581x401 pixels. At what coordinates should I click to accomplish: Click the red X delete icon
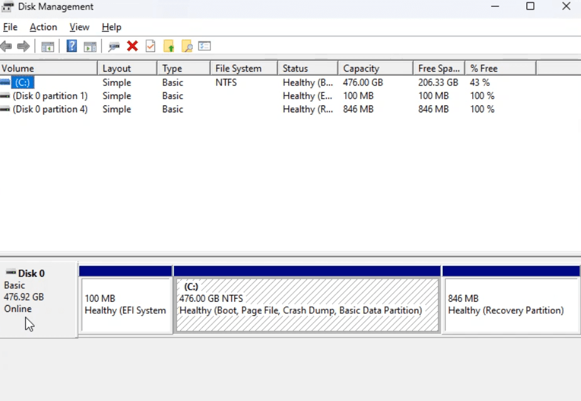[132, 46]
